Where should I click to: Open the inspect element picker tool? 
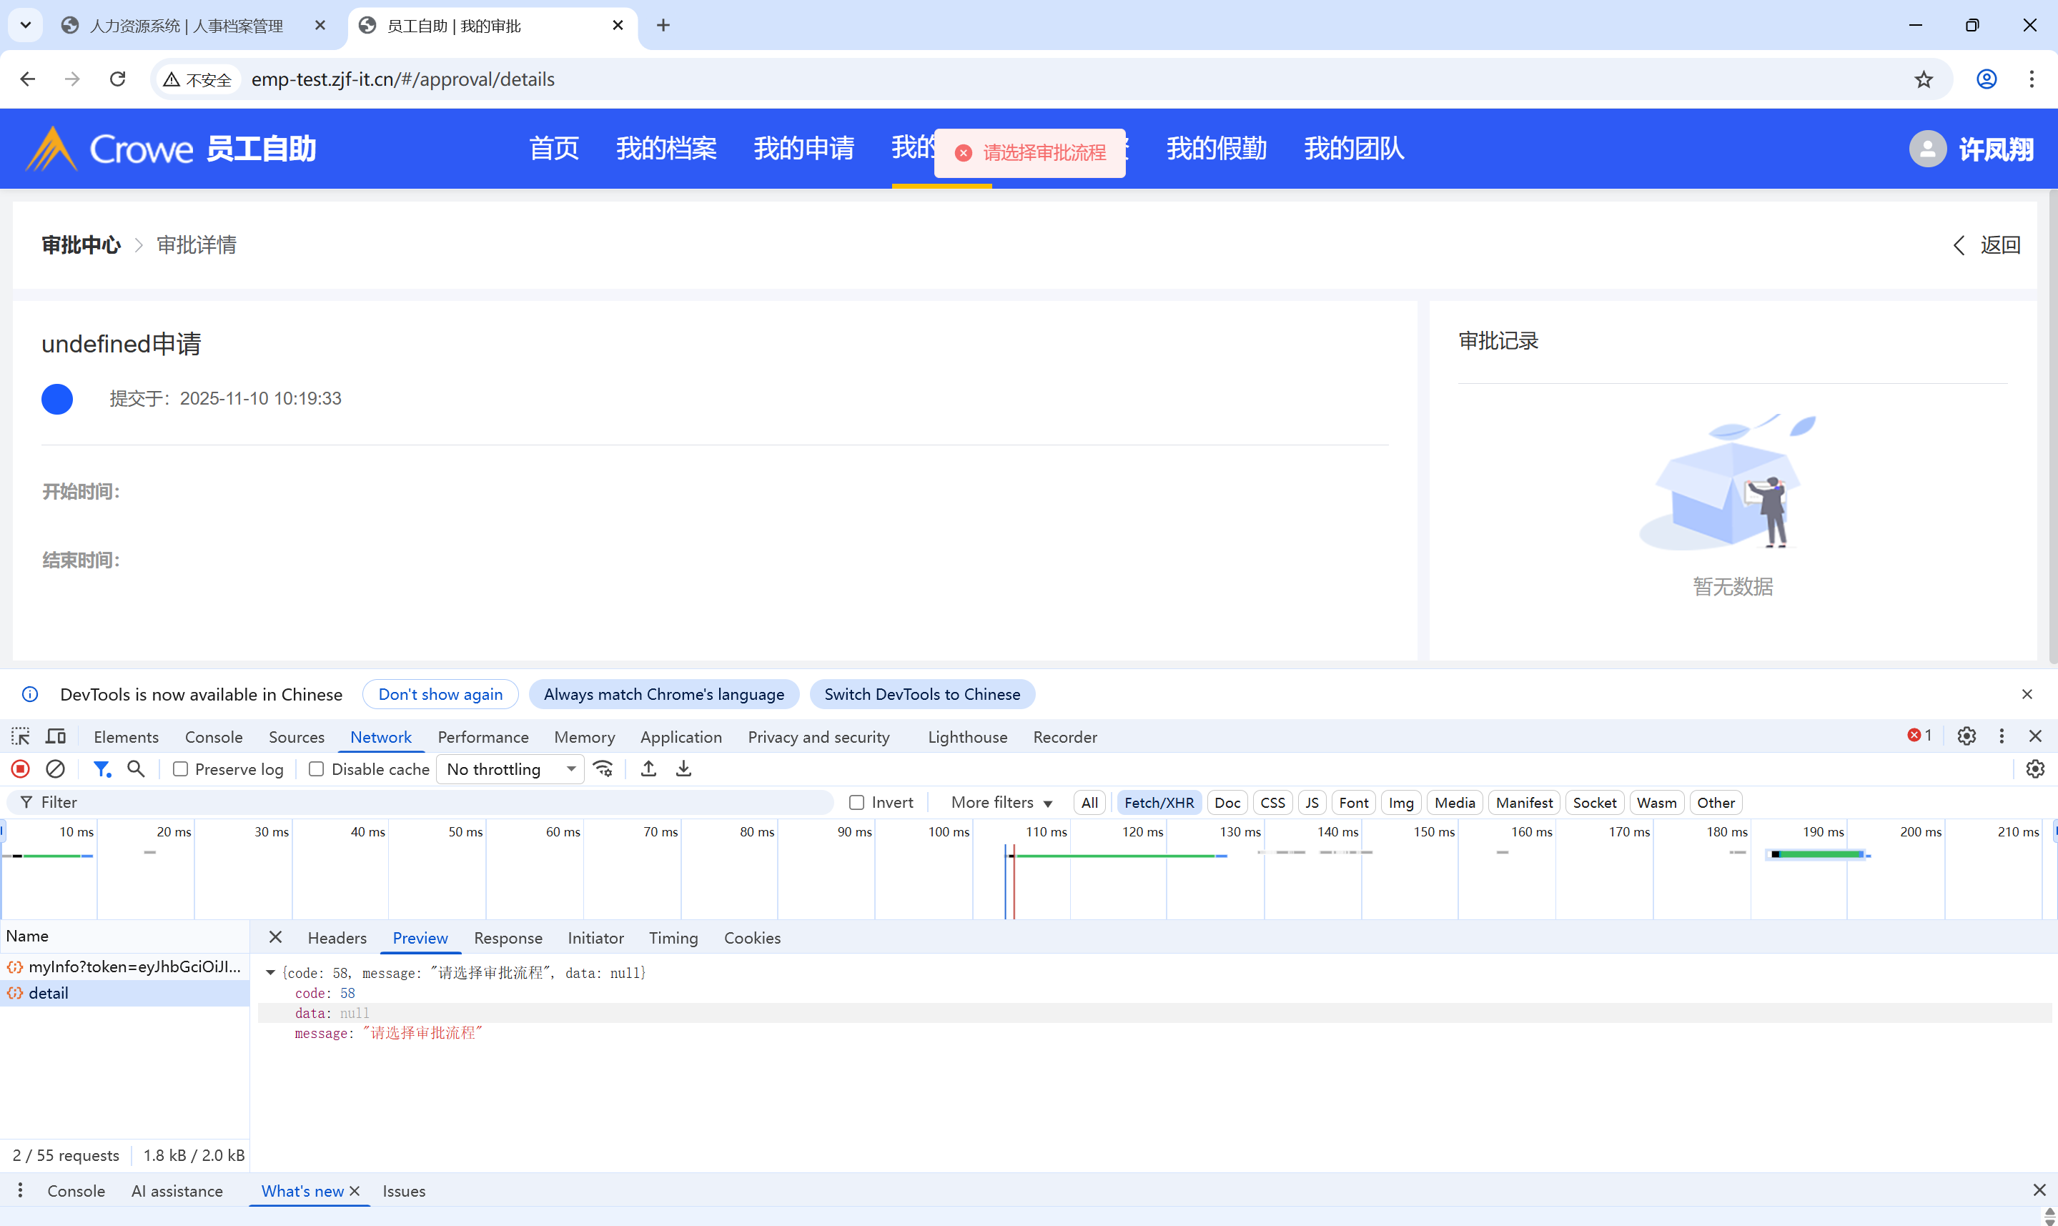pyautogui.click(x=21, y=736)
